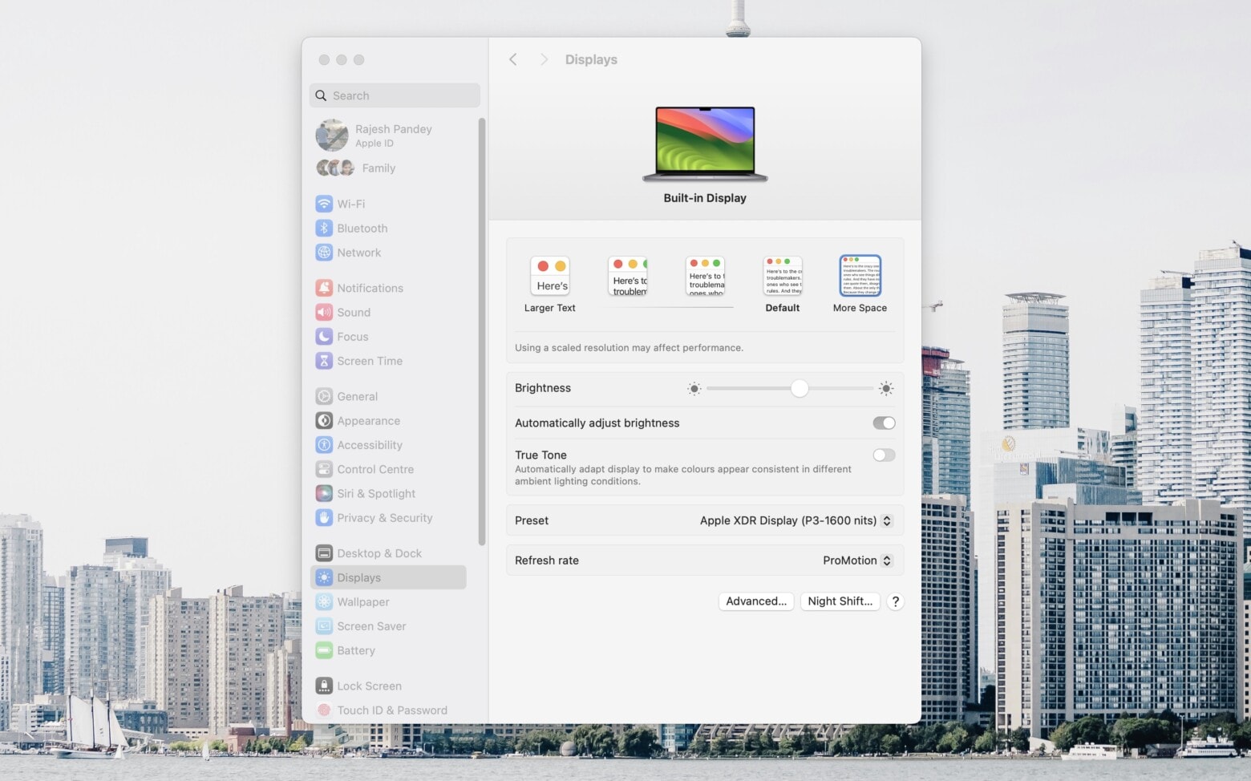Open Night Shift settings
1251x781 pixels.
point(840,601)
